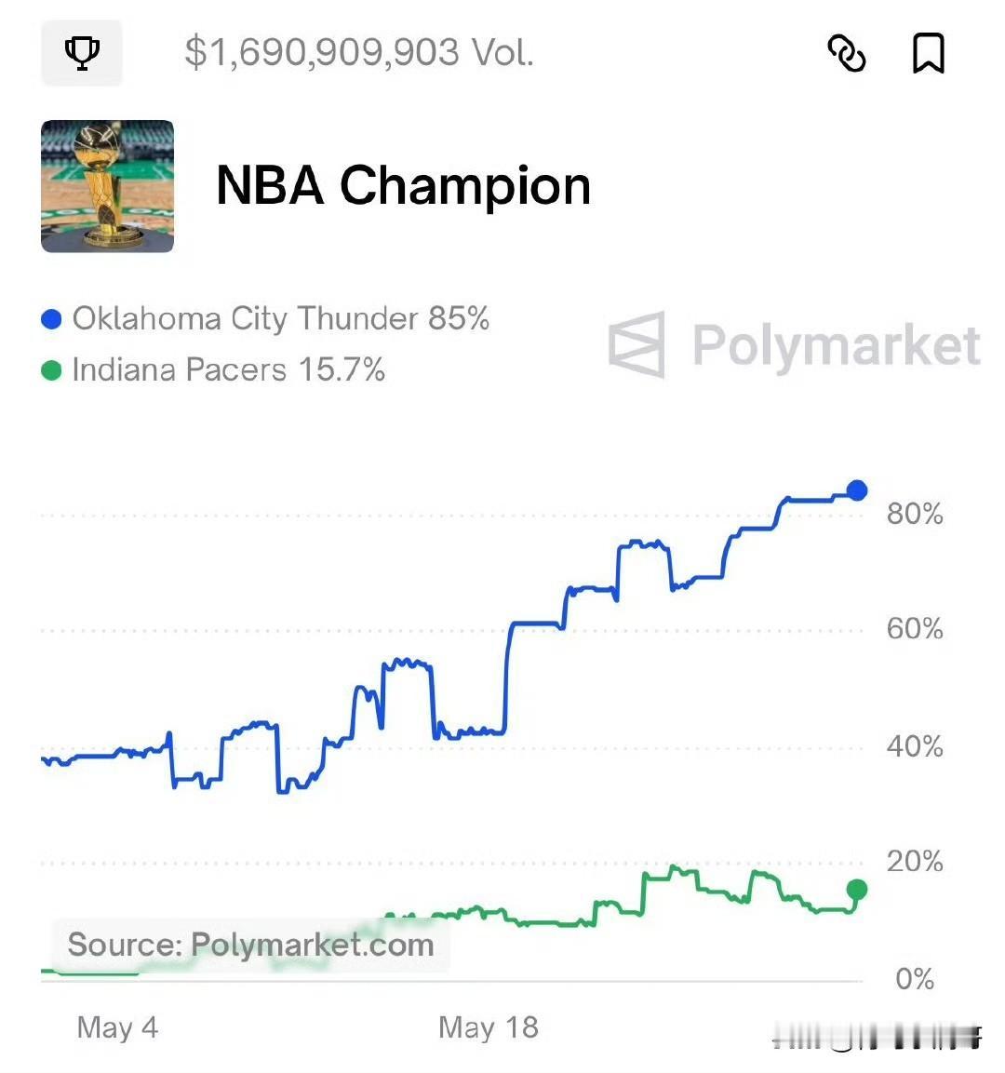Click the blue endpoint marker on Thunder line
Viewport: 1005px width, 1073px height.
[856, 490]
